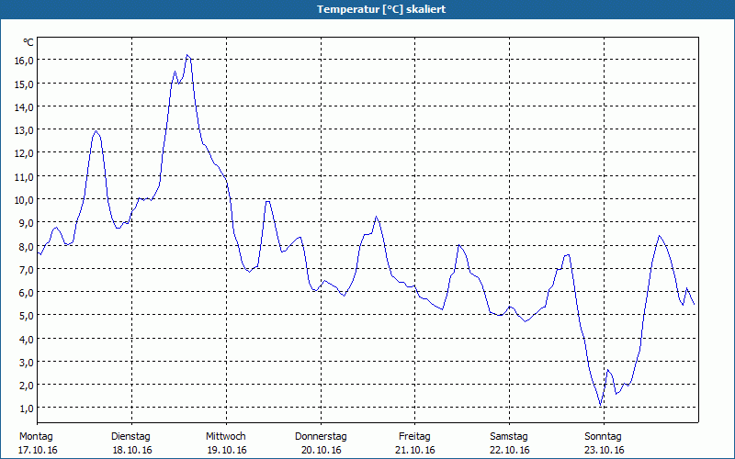Click the lowest point of the curve near Sonntag
Viewport: 735px width, 459px height.
pos(601,405)
